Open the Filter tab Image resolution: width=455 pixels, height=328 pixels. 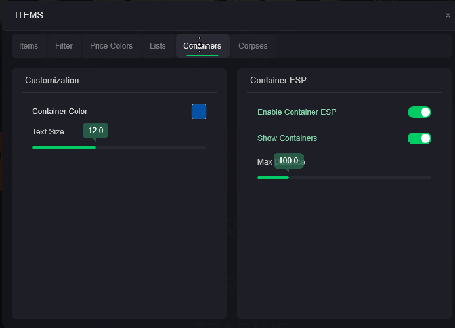(64, 46)
